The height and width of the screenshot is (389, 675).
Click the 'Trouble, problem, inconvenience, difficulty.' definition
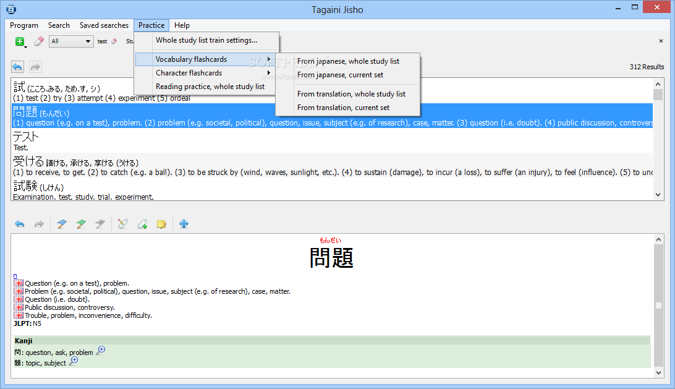(88, 316)
